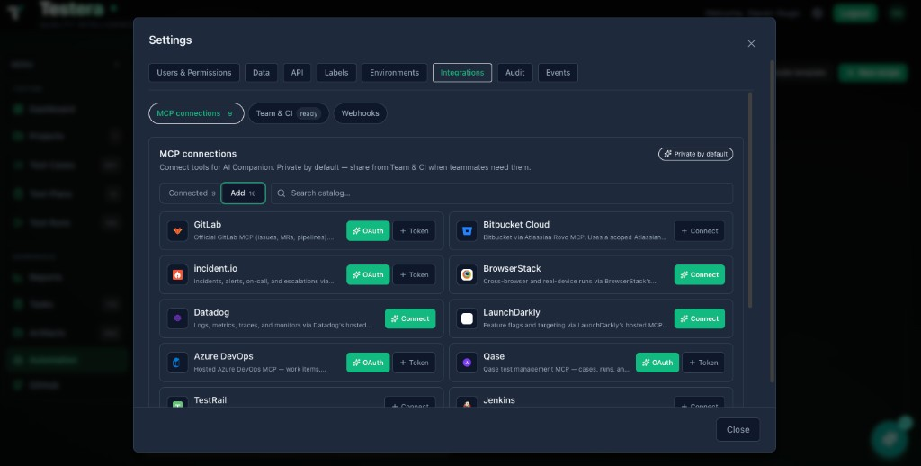Image resolution: width=921 pixels, height=466 pixels.
Task: Click the search magnifier icon
Action: [x=282, y=193]
